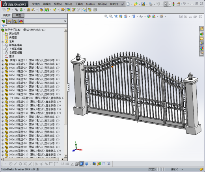Open the 工具(T) menu
The height and width of the screenshot is (172, 205).
pos(79,4)
